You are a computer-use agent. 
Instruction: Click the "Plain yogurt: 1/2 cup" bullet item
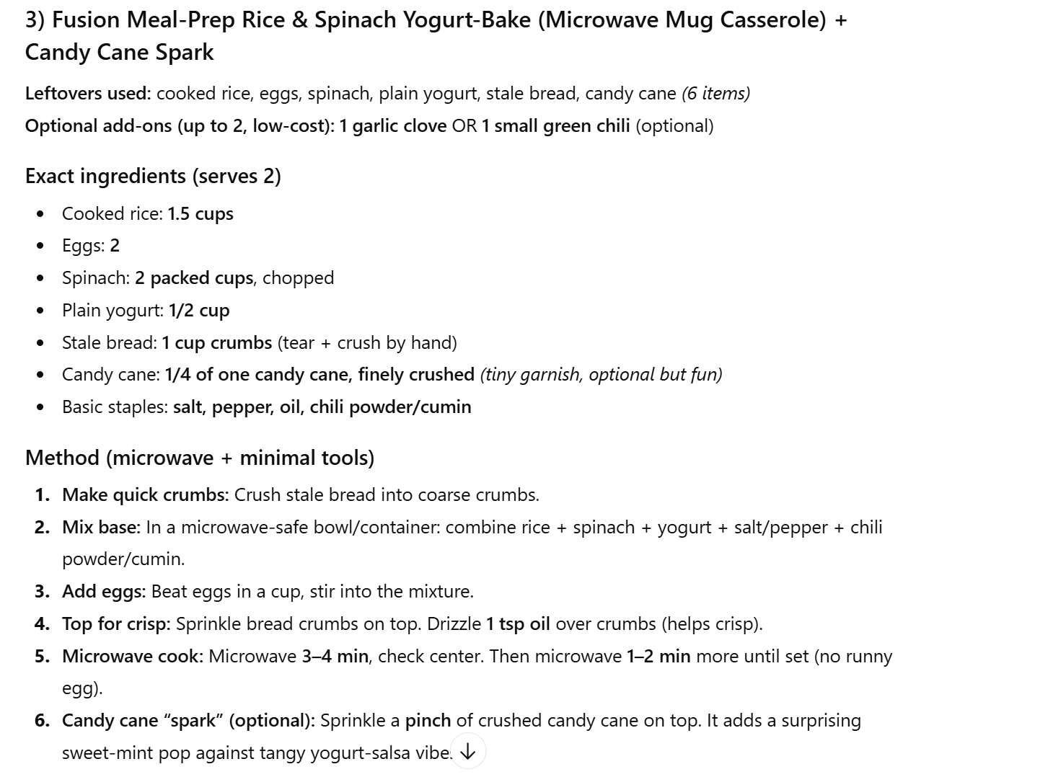[x=146, y=311]
